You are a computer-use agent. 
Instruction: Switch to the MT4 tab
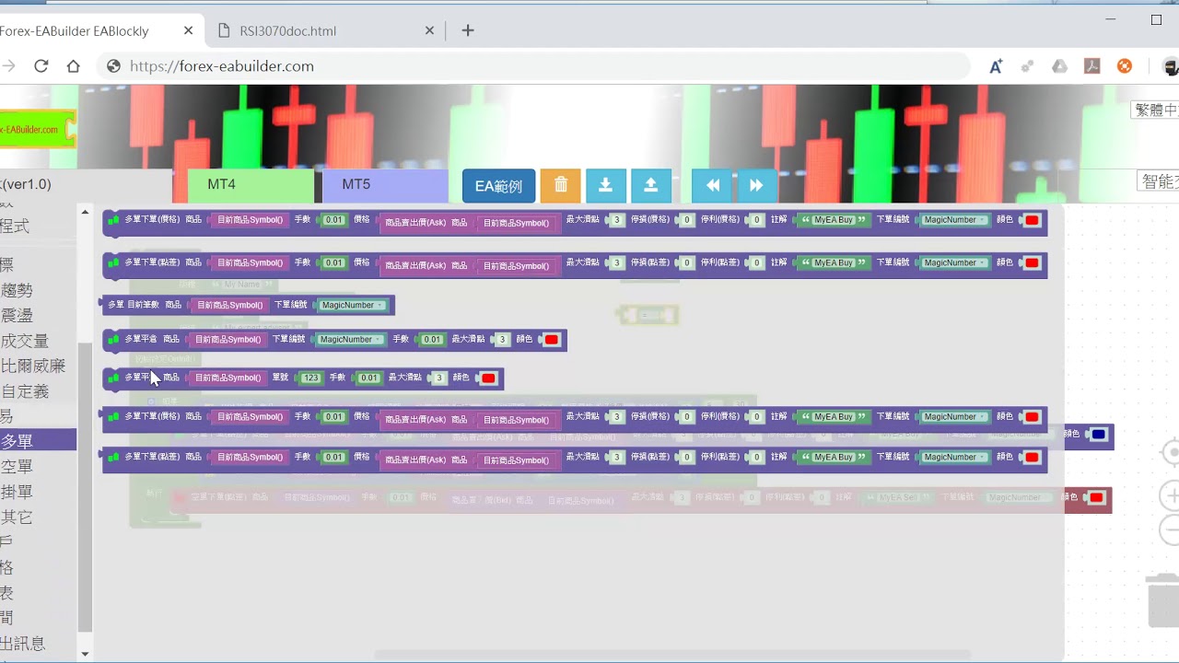tap(251, 185)
